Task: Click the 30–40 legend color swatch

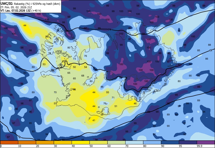Action: [63, 142]
